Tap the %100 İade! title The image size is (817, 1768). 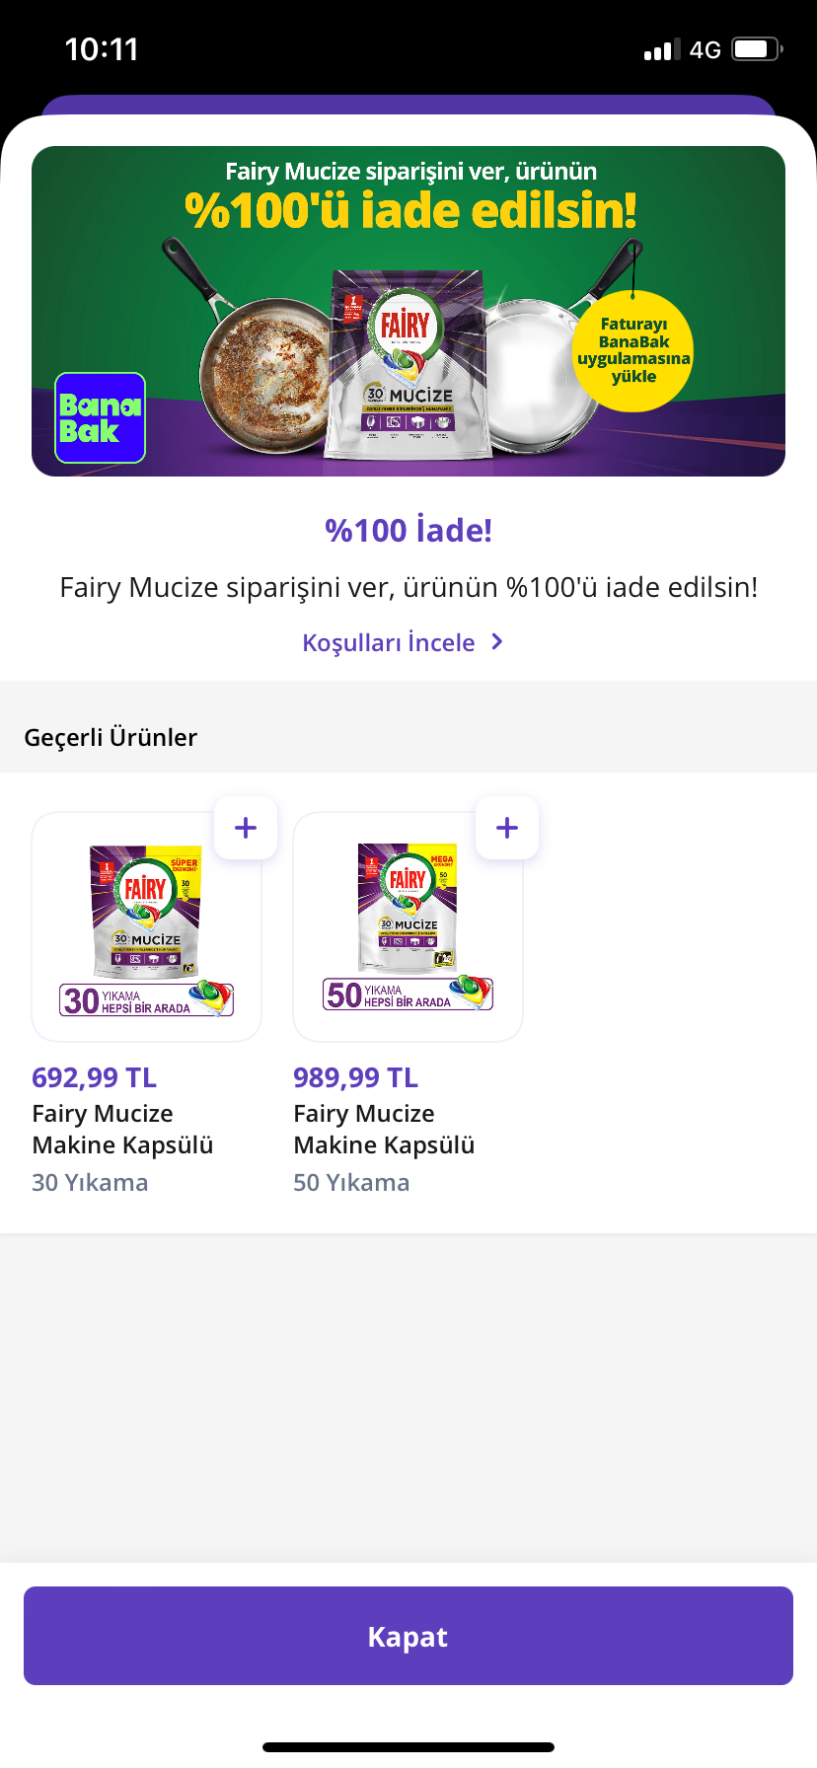408,530
